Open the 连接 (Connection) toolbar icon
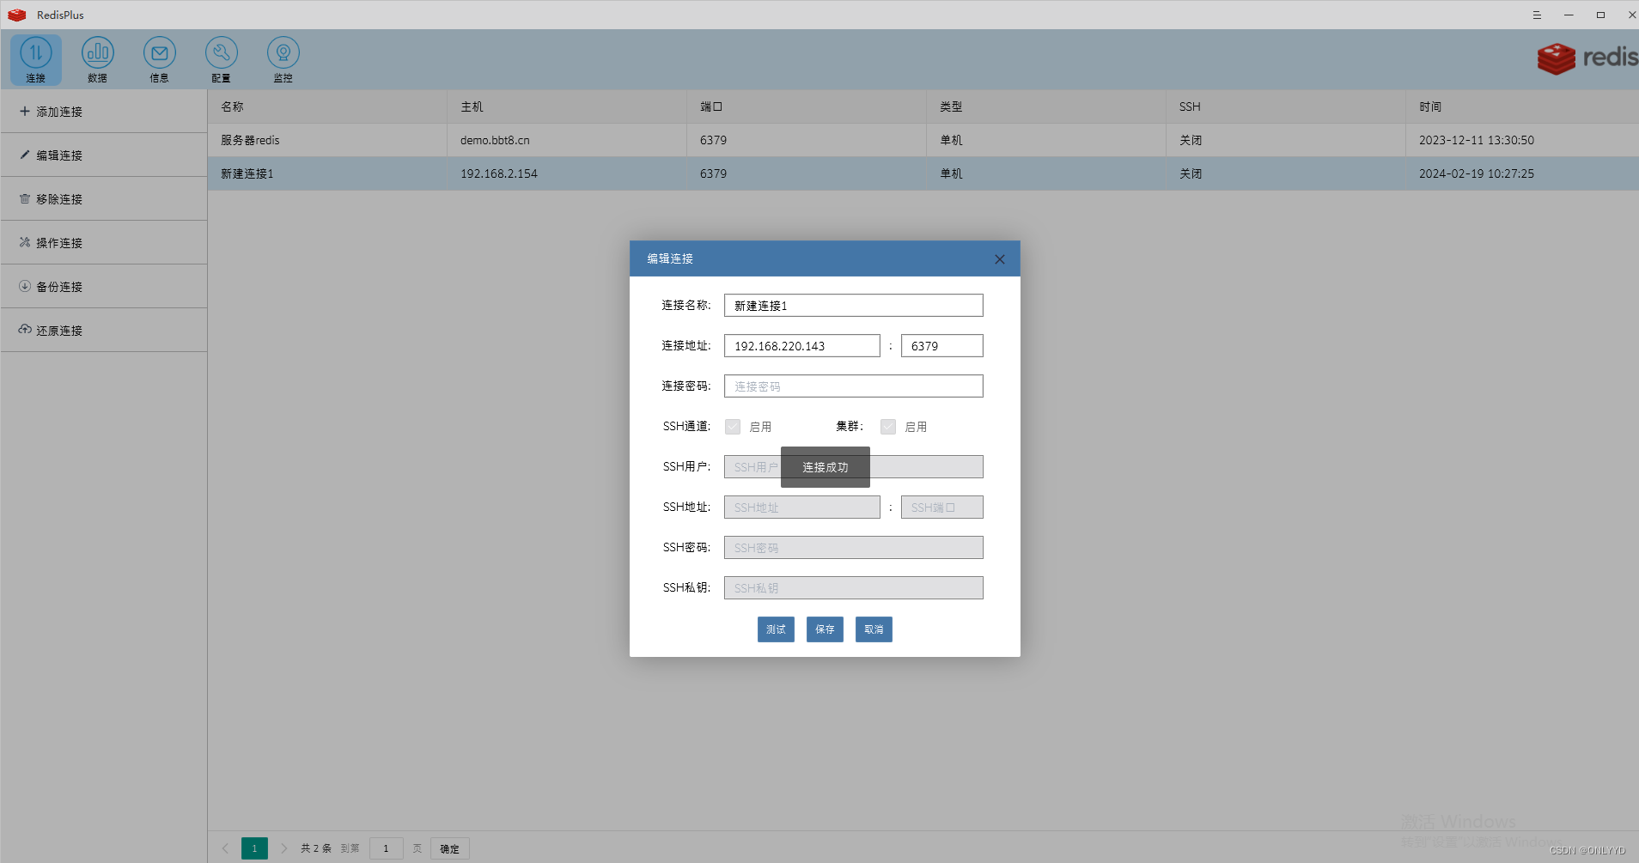1639x863 pixels. pyautogui.click(x=36, y=59)
